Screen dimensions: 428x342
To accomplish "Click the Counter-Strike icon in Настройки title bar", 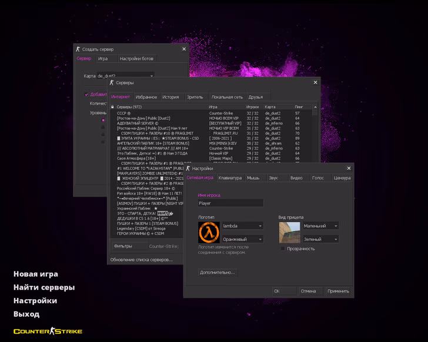I will (x=189, y=168).
